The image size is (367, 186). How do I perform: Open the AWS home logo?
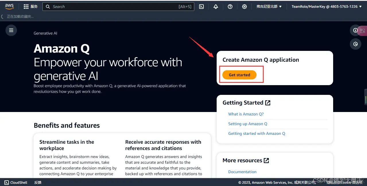(9, 6)
